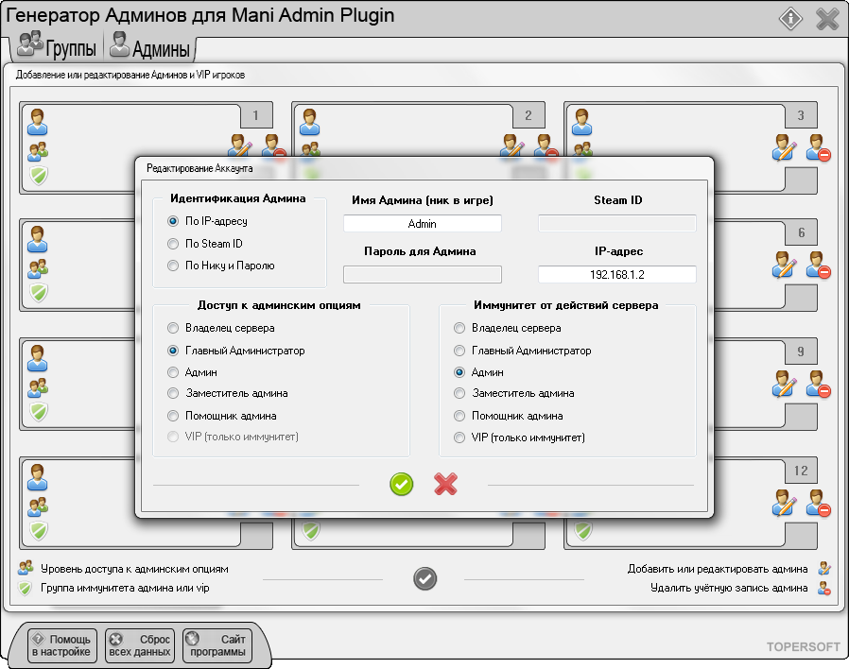Click Сброс всех данных button
Image resolution: width=849 pixels, height=669 pixels.
140,645
